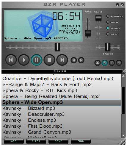Open the info icon button
Image resolution: width=127 pixels, height=147 pixels.
pyautogui.click(x=112, y=63)
